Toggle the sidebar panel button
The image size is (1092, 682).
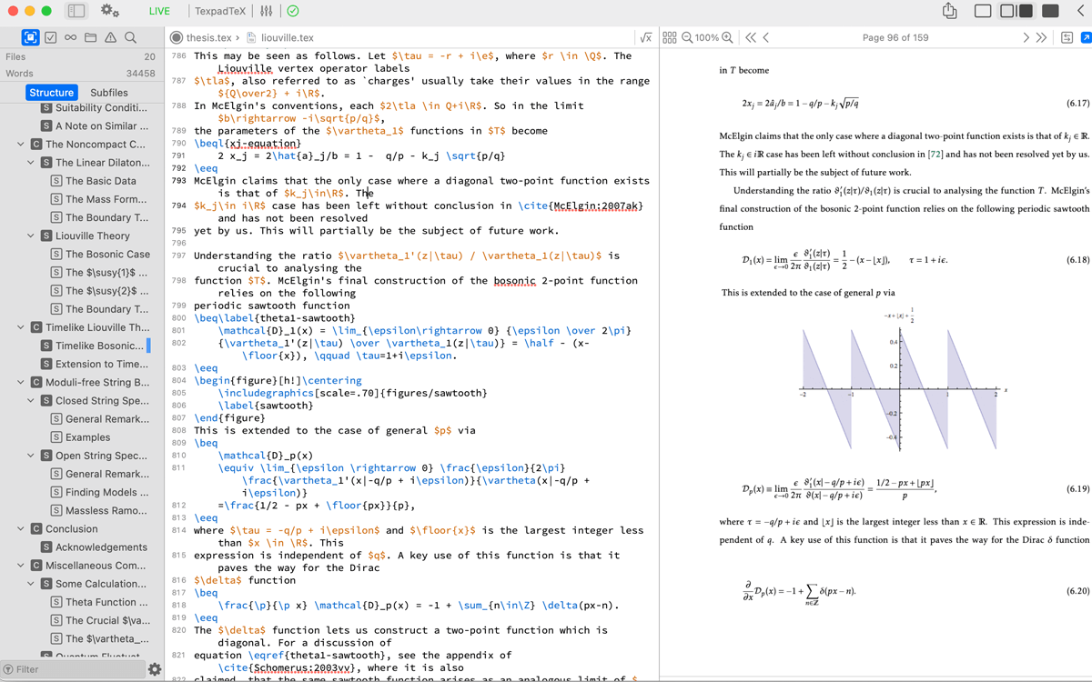point(76,11)
